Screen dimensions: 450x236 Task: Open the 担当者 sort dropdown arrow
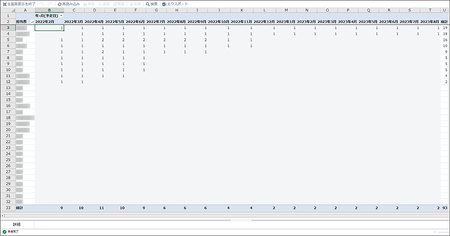pyautogui.click(x=32, y=22)
